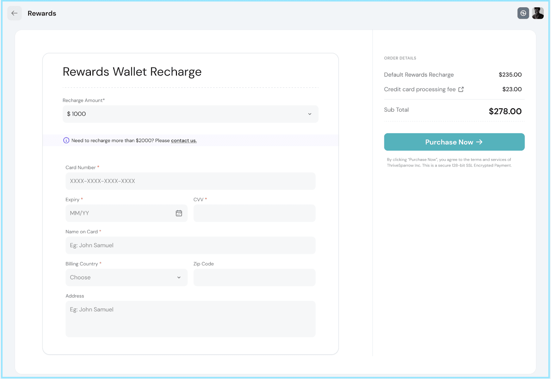Click external link icon beside processing fee
This screenshot has width=551, height=379.
[461, 89]
